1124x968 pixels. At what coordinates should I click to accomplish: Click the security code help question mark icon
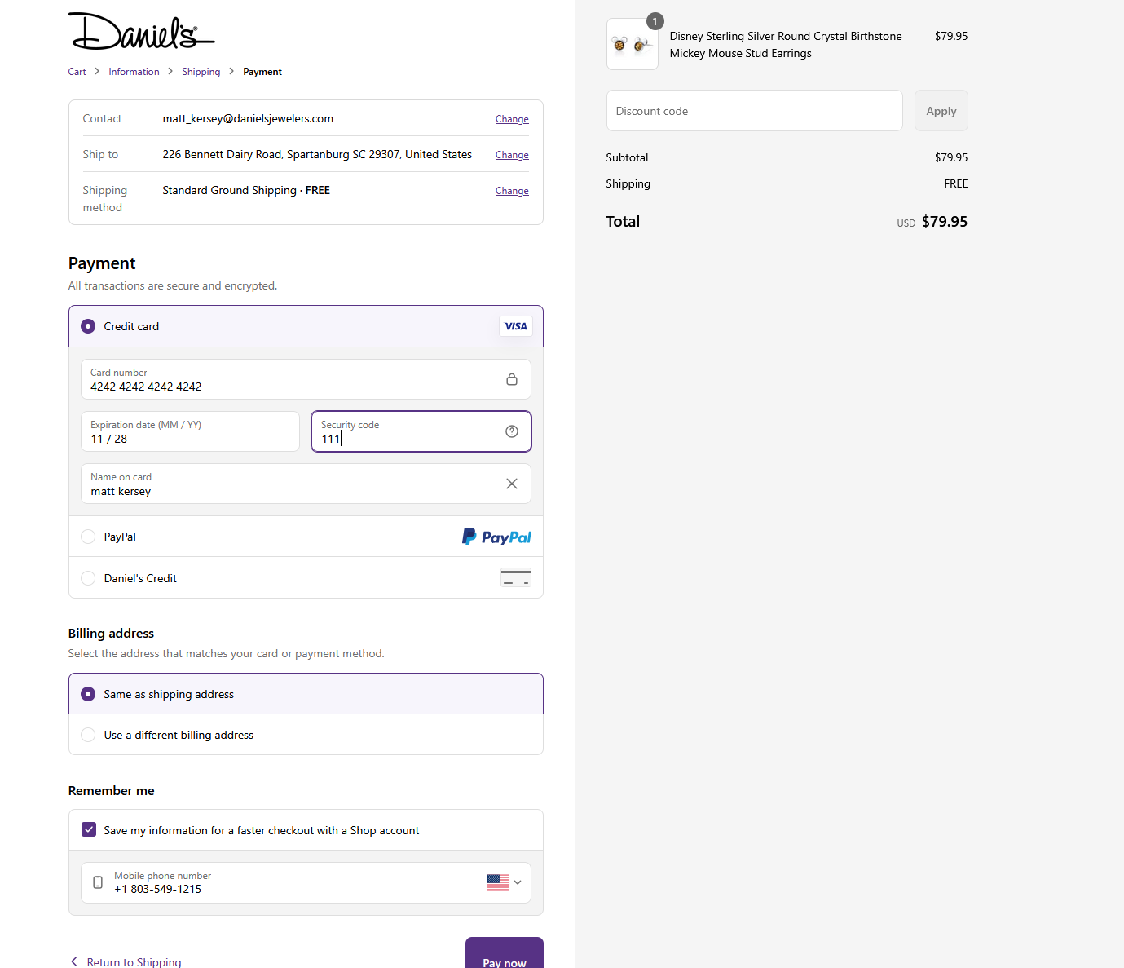tap(512, 431)
